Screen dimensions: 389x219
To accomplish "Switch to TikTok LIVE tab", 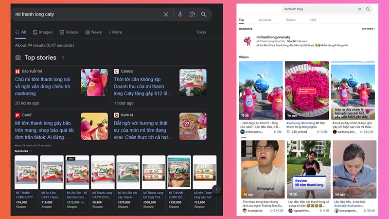I will [x=313, y=20].
